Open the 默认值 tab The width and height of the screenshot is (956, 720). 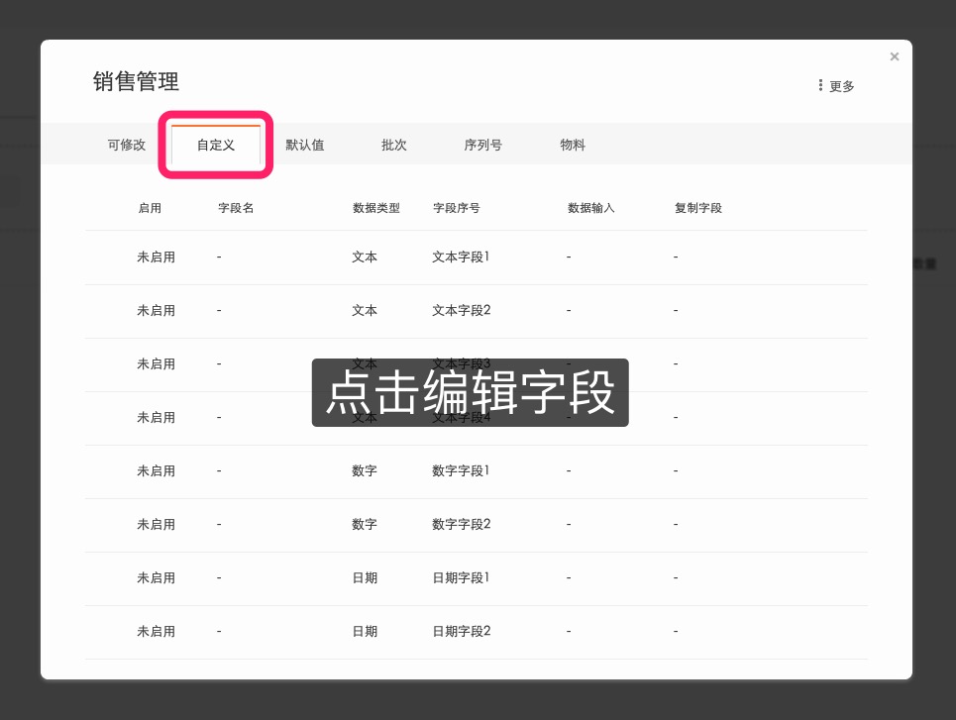pos(305,146)
